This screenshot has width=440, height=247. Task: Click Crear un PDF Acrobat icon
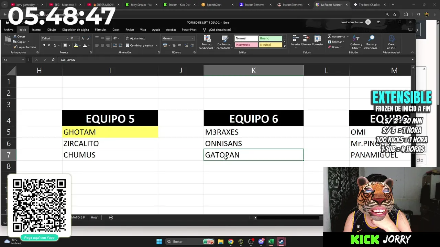[392, 42]
